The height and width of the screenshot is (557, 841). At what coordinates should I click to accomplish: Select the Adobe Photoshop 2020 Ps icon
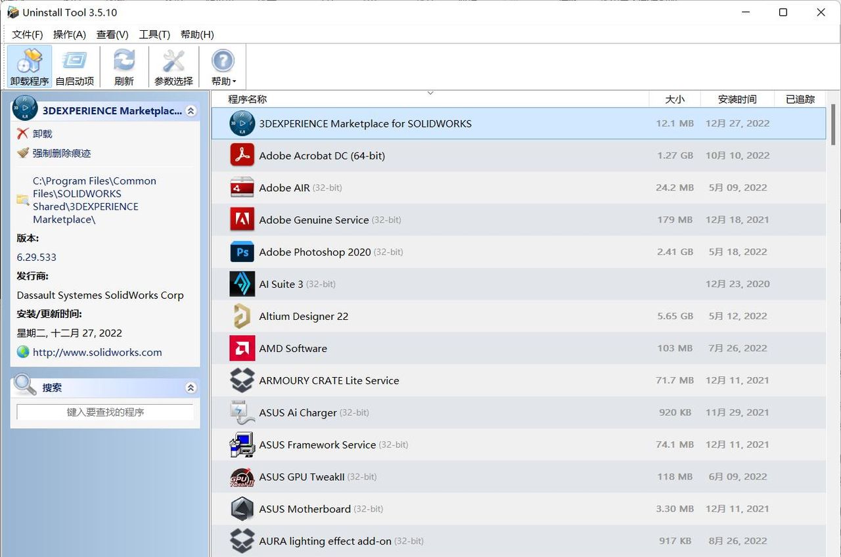[x=242, y=252]
